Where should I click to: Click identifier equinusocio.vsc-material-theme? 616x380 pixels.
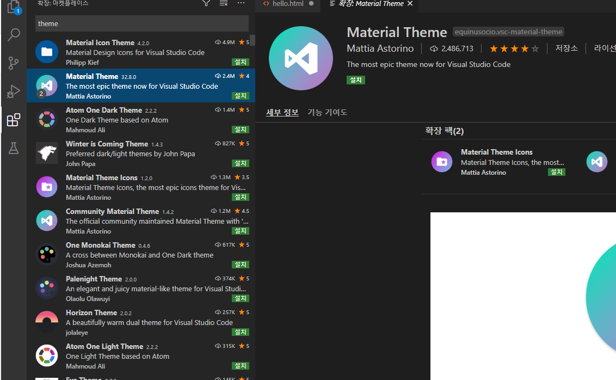508,32
